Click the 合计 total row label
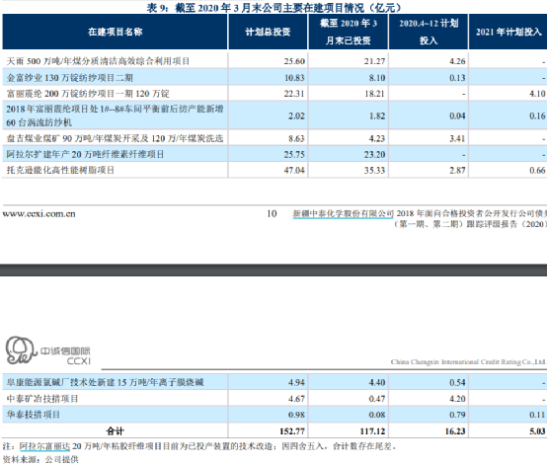The image size is (547, 465). [115, 431]
